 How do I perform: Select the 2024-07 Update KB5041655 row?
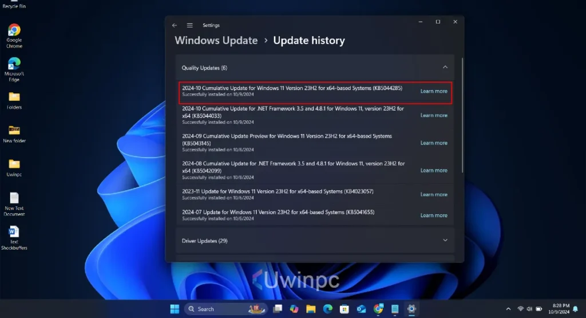tap(315, 215)
